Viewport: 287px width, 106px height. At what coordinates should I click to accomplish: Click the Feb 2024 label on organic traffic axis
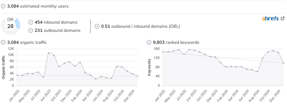77,96
